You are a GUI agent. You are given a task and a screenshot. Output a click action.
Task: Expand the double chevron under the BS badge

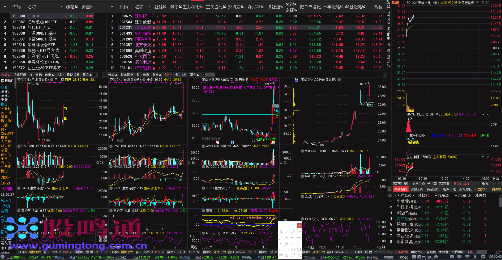click(394, 6)
